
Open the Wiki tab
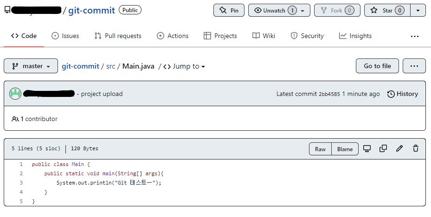tap(264, 36)
